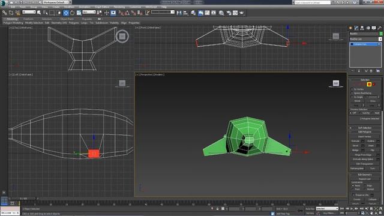Viewport: 384px width, 216px height.
Task: Click the Bridge button
Action: 355,150
